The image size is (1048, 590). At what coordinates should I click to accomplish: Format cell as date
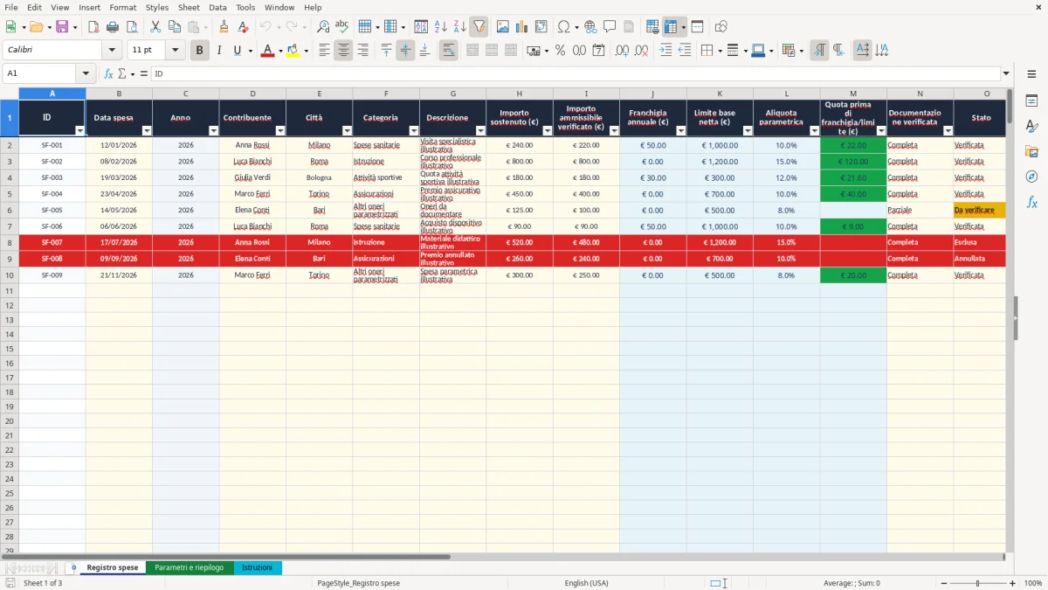tap(598, 51)
